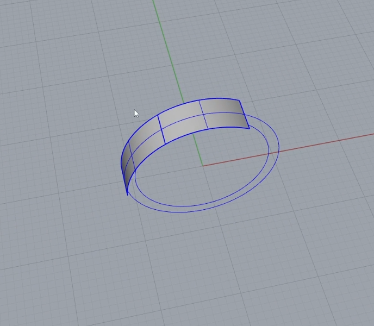This screenshot has width=374, height=326.
Task: Click the top edge of the curved surface
Action: coord(179,106)
